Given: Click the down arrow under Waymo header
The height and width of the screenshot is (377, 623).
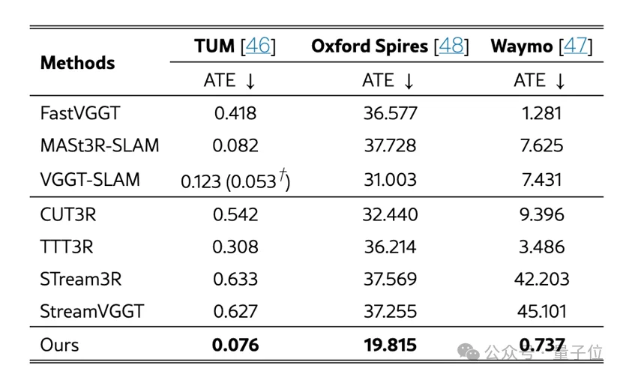Looking at the screenshot, I should click(560, 82).
